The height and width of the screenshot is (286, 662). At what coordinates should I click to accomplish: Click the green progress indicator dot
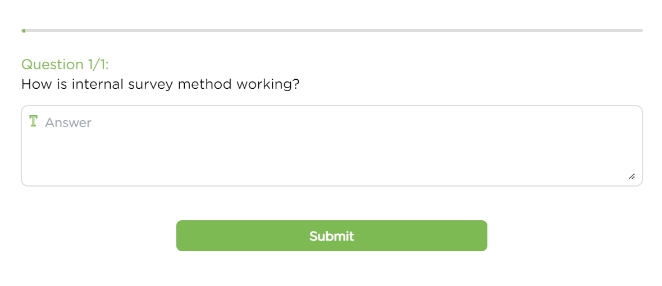pyautogui.click(x=23, y=30)
